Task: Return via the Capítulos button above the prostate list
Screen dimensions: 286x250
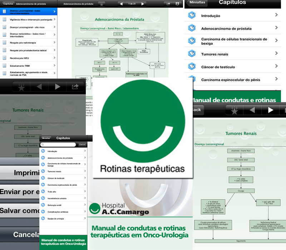Action: [x=8, y=4]
